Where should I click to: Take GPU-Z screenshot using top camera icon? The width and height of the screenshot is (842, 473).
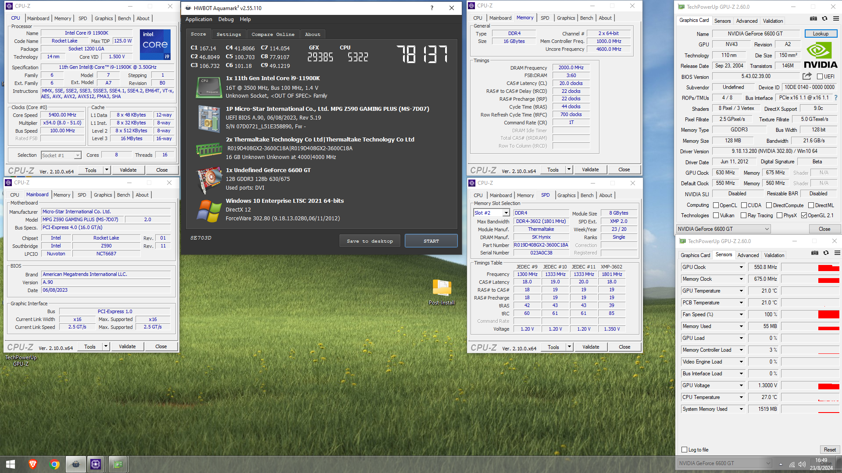tap(813, 19)
